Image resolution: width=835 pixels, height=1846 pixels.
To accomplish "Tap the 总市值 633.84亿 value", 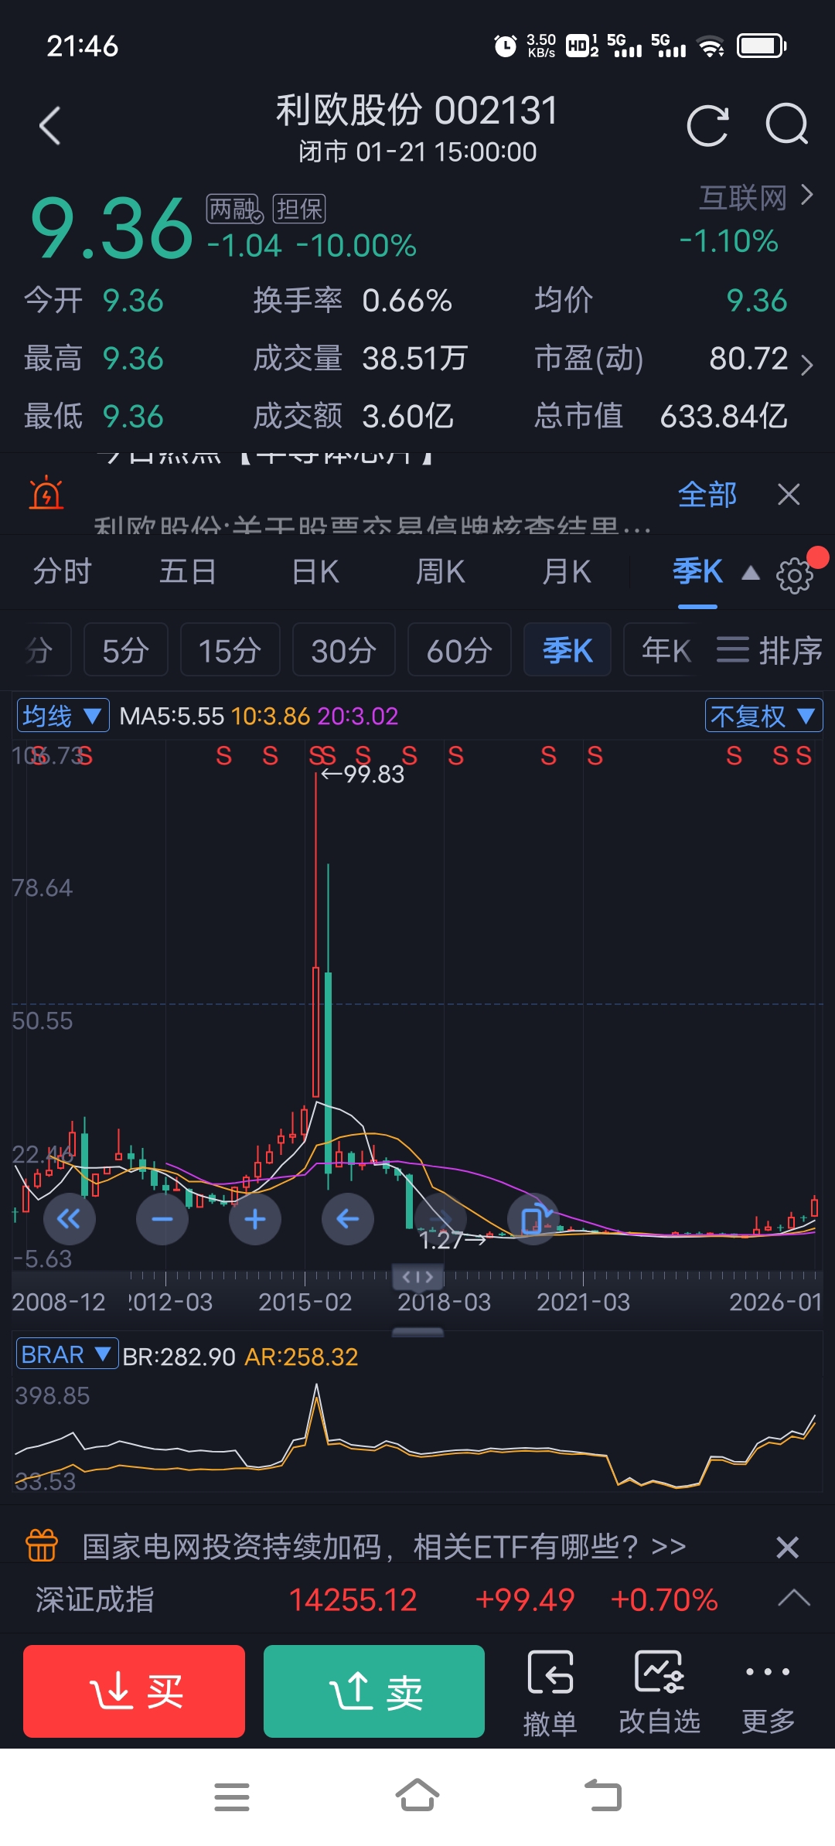I will click(x=724, y=417).
